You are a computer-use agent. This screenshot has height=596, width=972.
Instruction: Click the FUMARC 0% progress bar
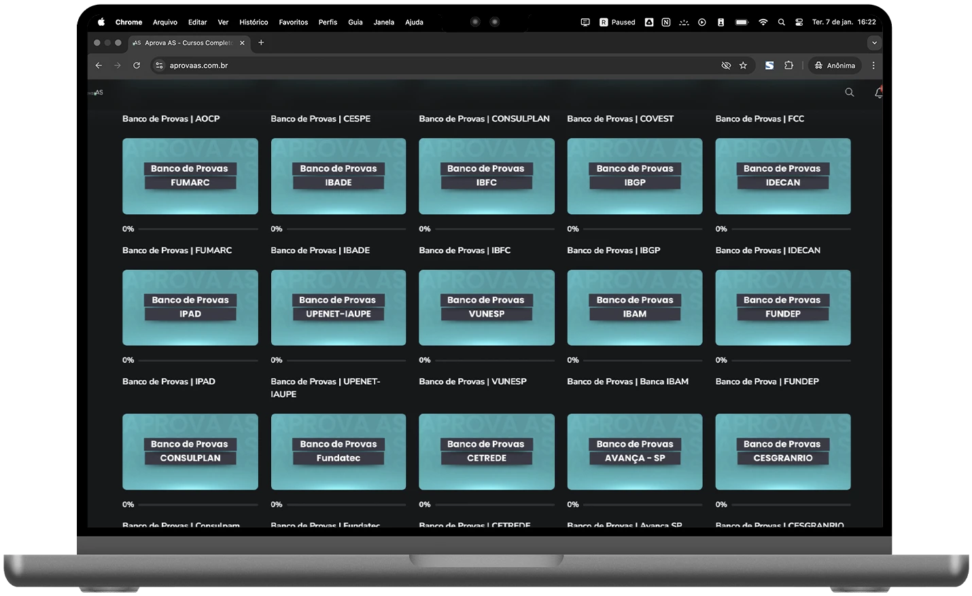tap(198, 229)
